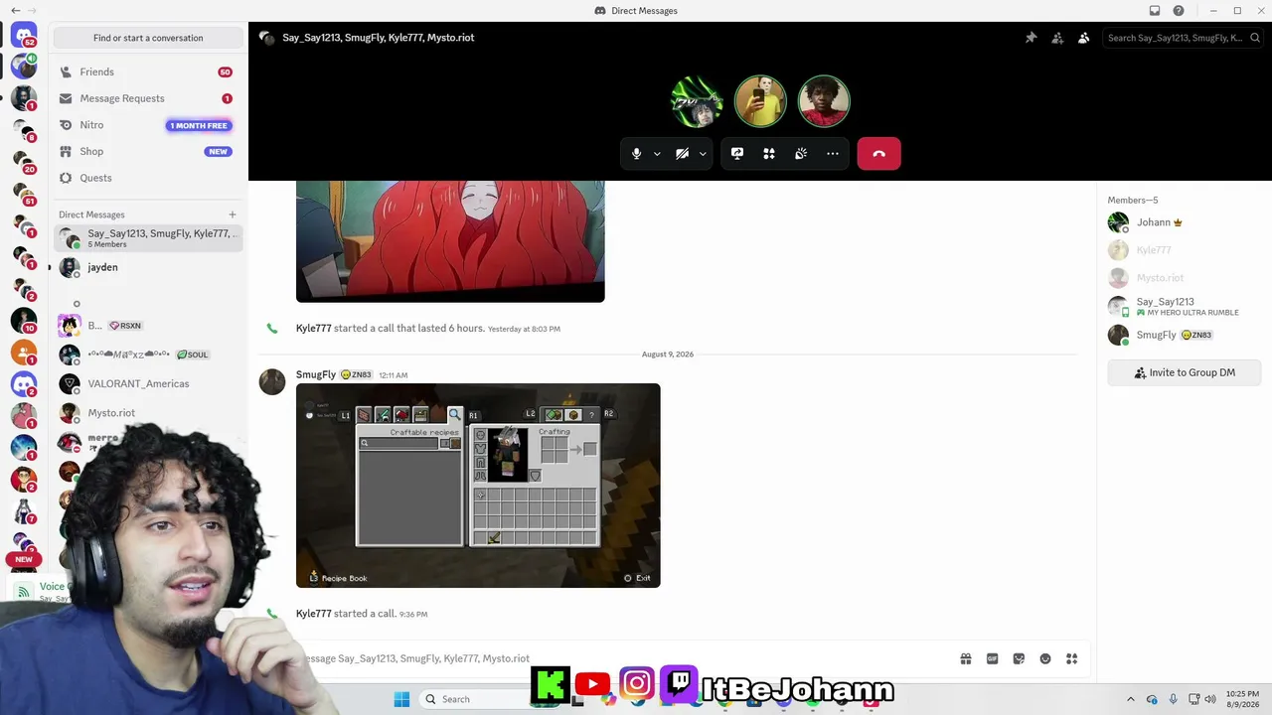Open the VALORANT_Americas direct message

pos(148,383)
